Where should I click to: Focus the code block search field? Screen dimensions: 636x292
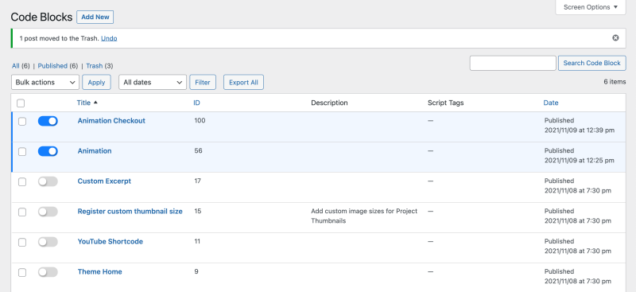tap(513, 63)
